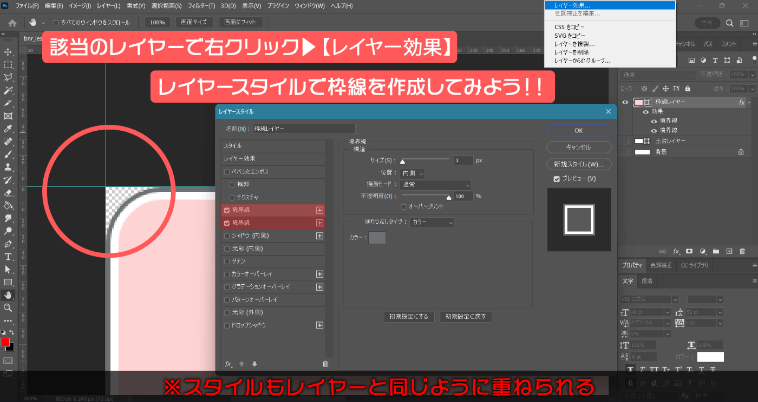Screen dimensions: 758x402
Task: Click the OK button
Action: 579,131
